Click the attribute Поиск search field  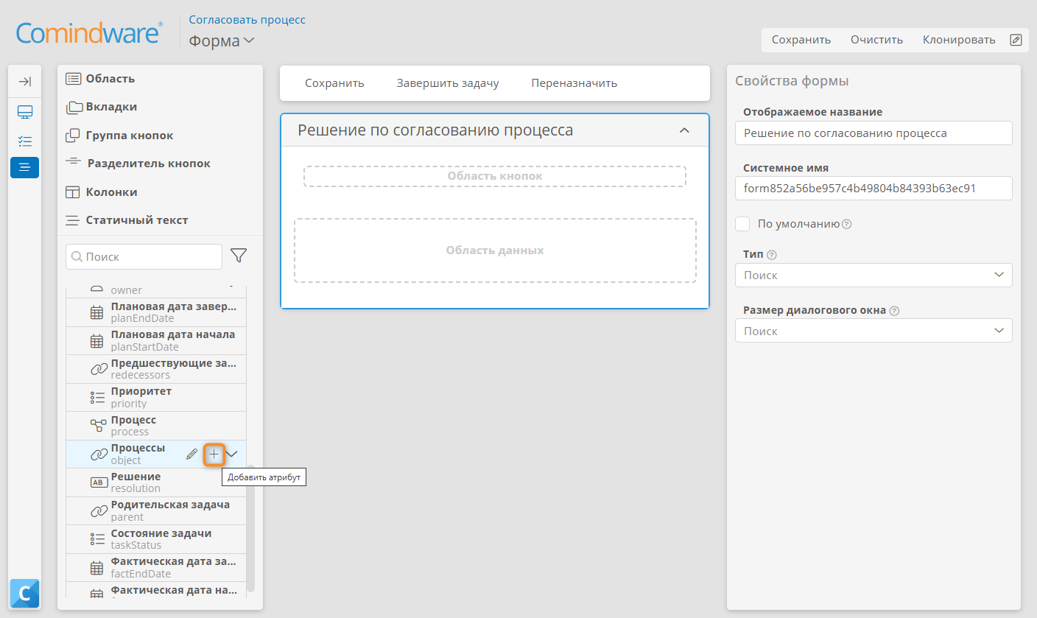(x=144, y=256)
